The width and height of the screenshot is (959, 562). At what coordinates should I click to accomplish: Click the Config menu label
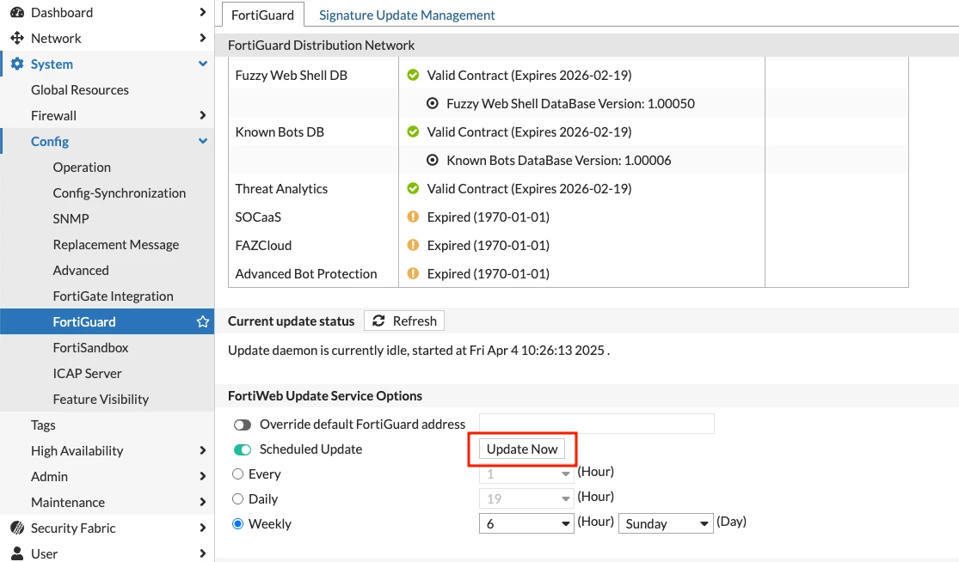(50, 141)
